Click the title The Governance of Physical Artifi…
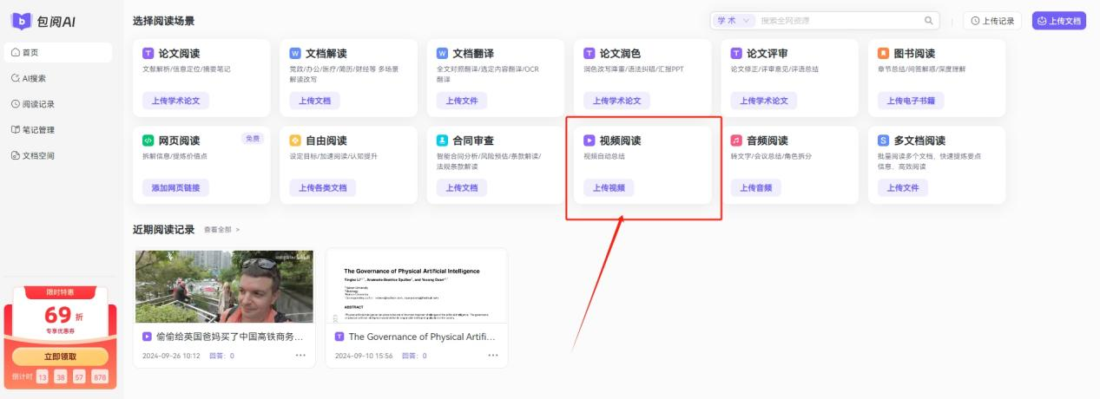 point(423,337)
